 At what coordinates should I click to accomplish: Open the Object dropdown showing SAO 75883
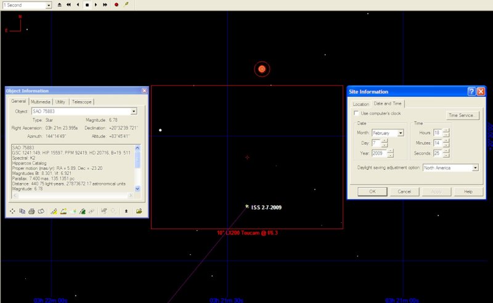pos(134,111)
